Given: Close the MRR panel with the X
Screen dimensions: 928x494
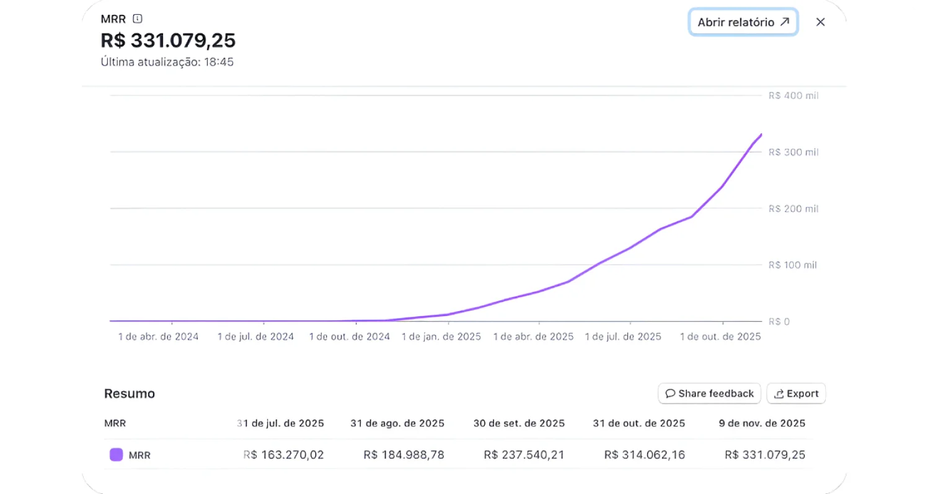Looking at the screenshot, I should click(820, 22).
